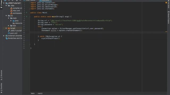Click the e.printStackTrace() statement
Viewport: 170px width, 95px height.
pyautogui.click(x=51, y=38)
